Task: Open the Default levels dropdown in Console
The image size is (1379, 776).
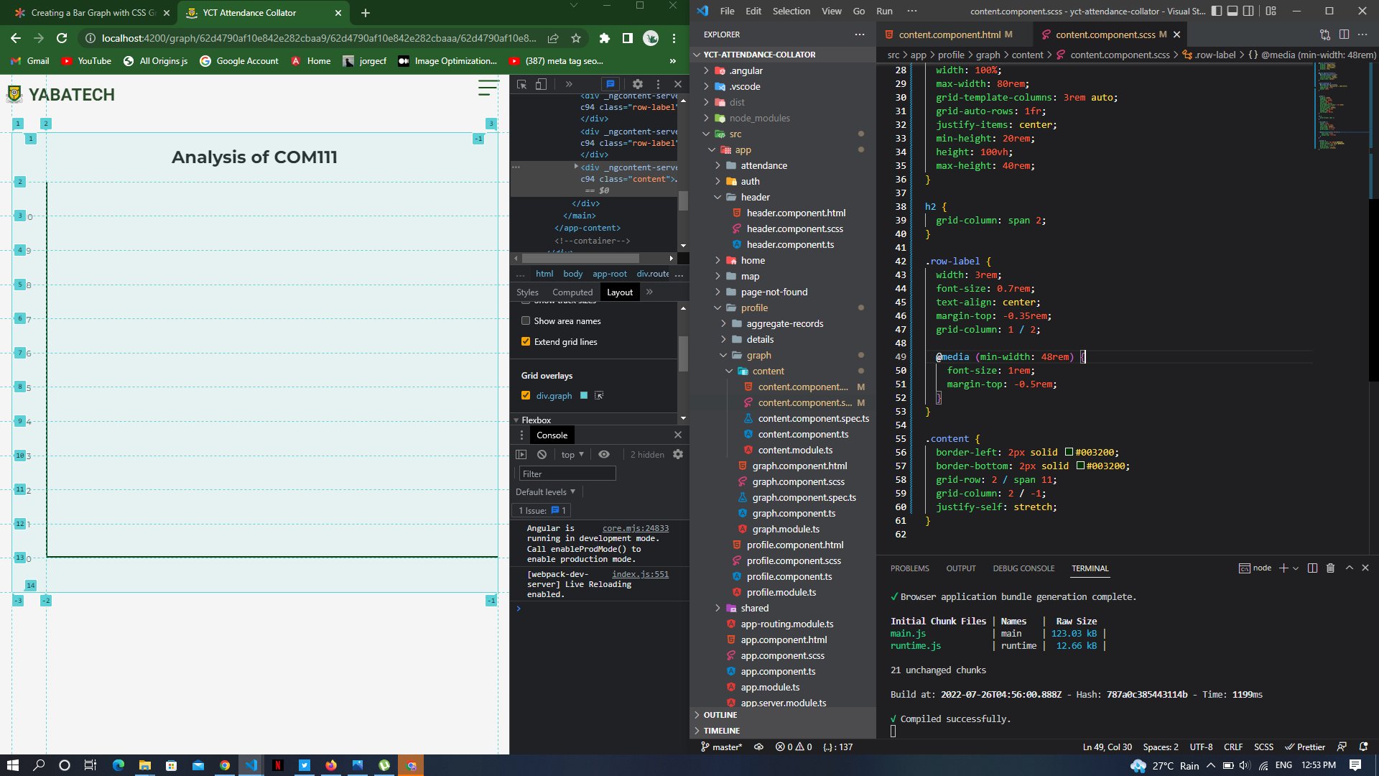Action: coord(546,491)
